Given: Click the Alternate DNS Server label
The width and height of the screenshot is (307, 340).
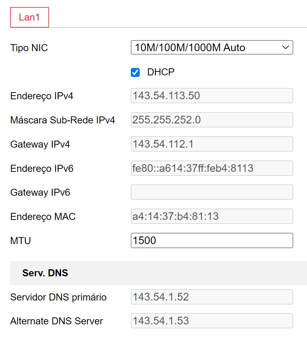Looking at the screenshot, I should click(x=57, y=321).
